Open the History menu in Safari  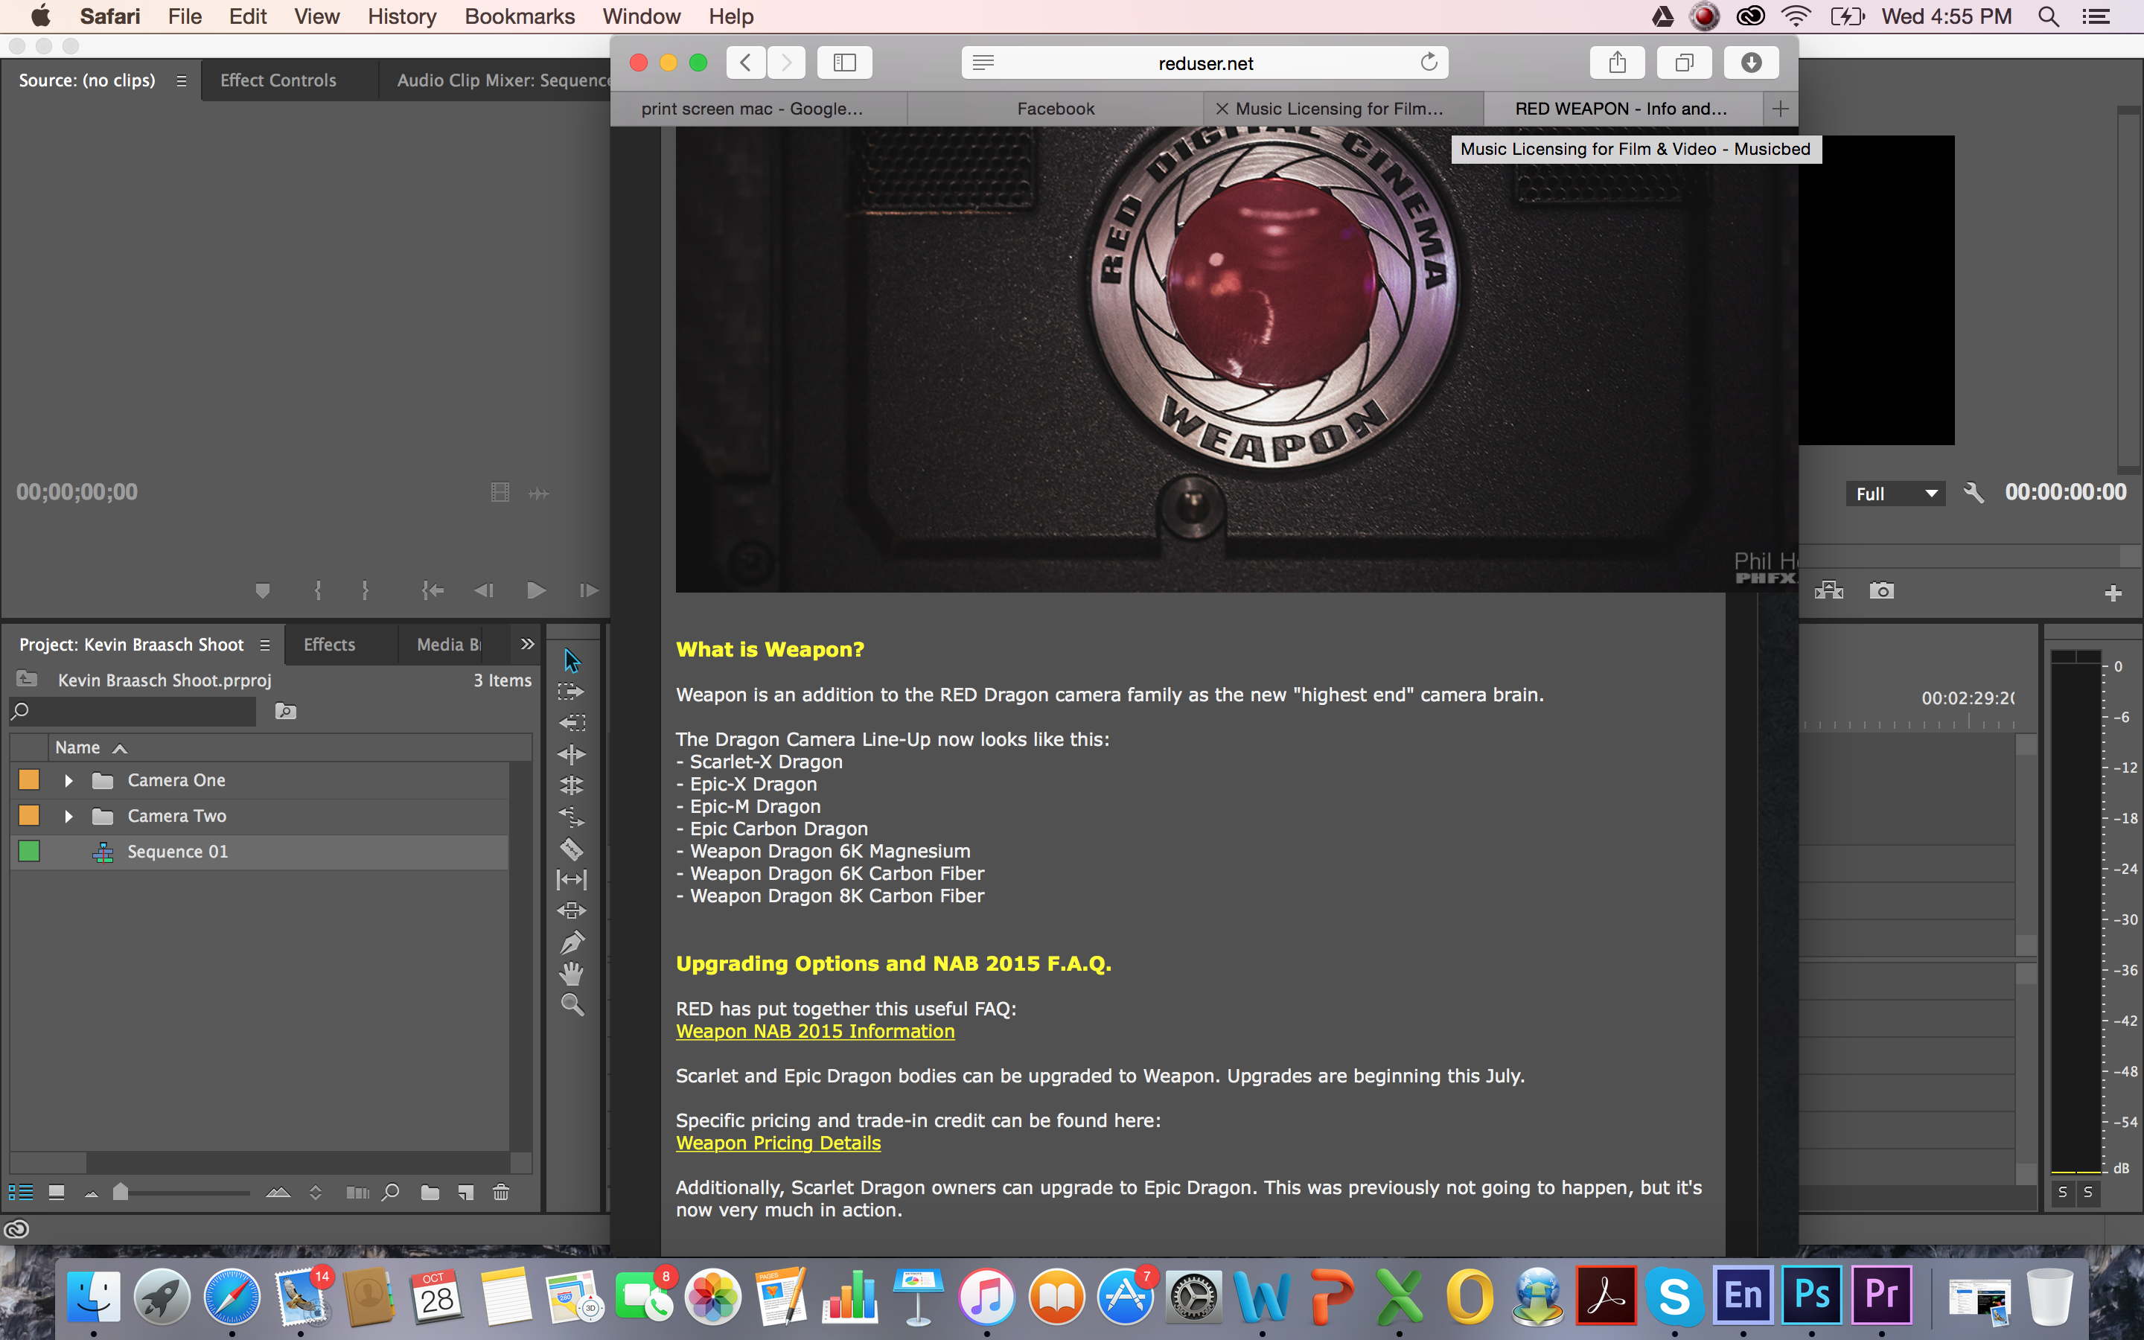coord(402,16)
